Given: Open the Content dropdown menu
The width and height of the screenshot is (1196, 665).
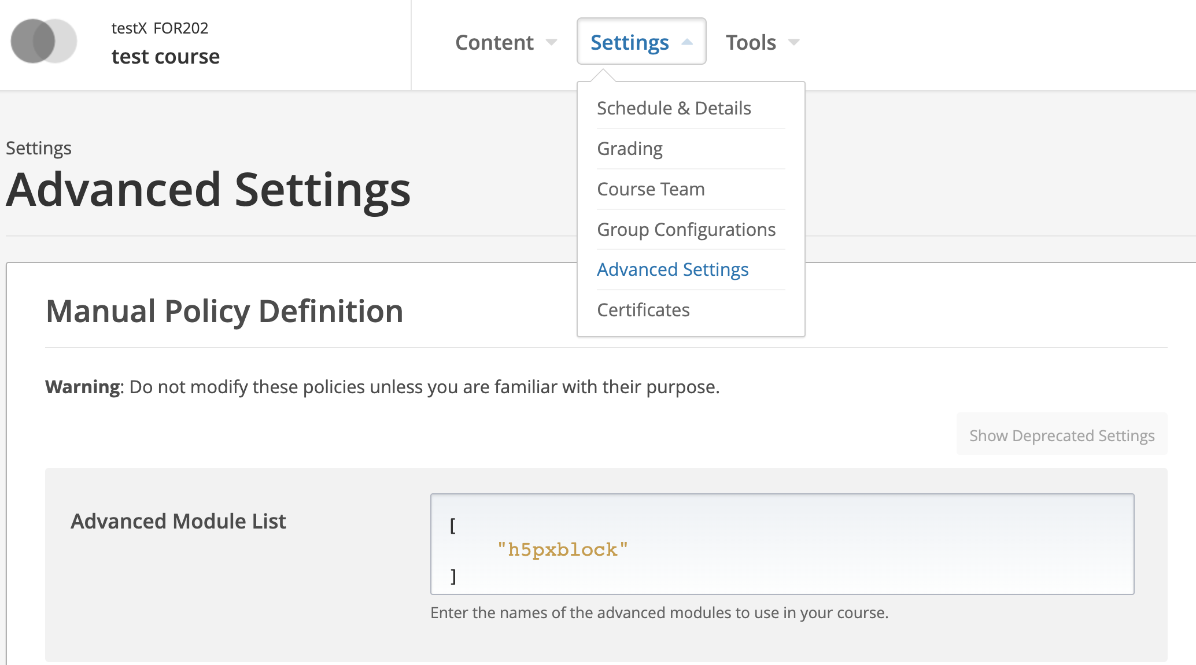Looking at the screenshot, I should [x=506, y=42].
